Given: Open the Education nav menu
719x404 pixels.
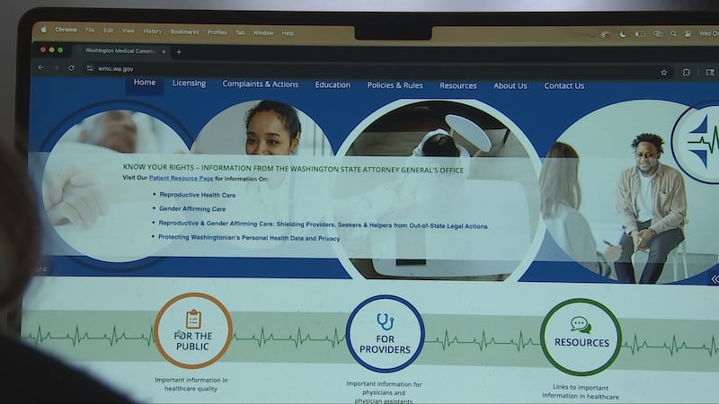Looking at the screenshot, I should [x=333, y=84].
